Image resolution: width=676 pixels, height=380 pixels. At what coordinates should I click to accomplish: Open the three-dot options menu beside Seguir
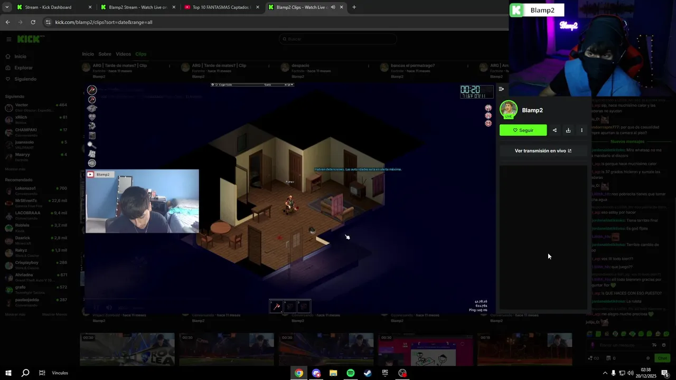(582, 130)
